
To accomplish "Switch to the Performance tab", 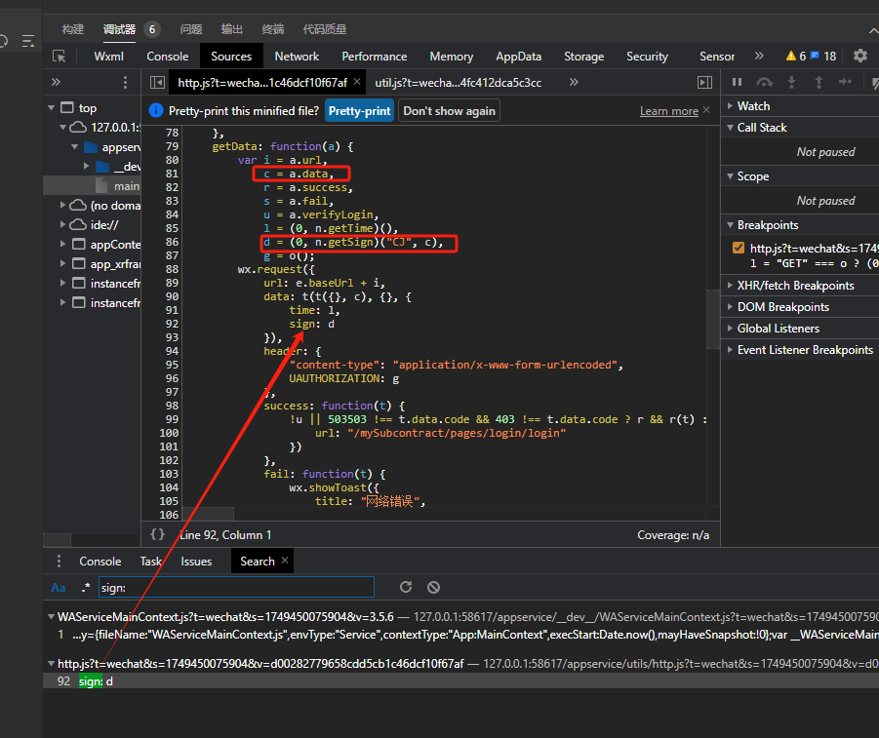I will (375, 56).
